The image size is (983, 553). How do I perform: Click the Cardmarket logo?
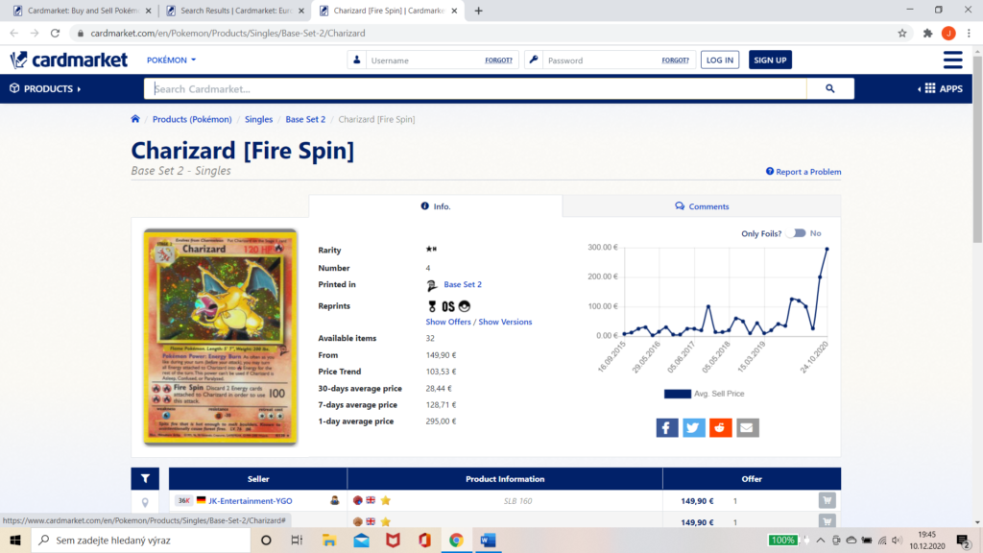69,60
